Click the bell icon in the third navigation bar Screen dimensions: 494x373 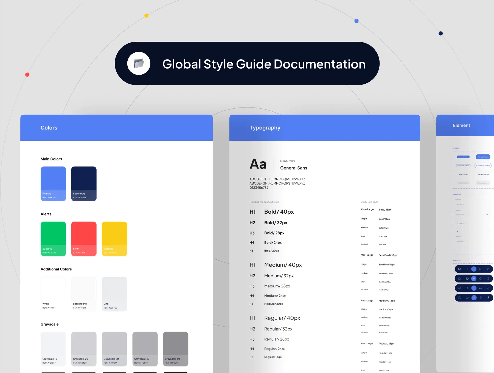pyautogui.click(x=481, y=288)
